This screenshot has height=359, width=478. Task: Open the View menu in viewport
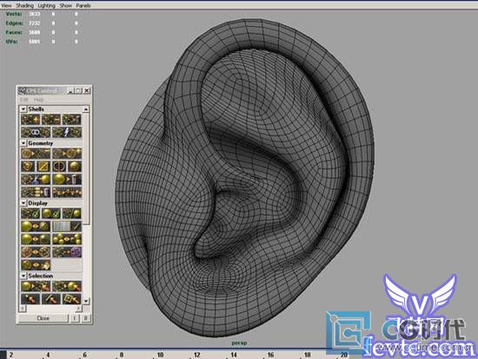(6, 5)
